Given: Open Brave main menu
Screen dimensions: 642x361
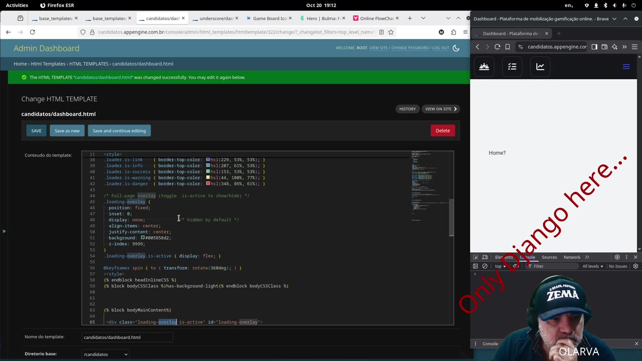Looking at the screenshot, I should (634, 47).
